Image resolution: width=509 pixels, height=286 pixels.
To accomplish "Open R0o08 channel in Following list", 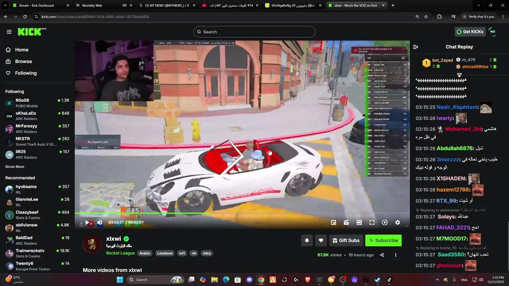I will 37,103.
